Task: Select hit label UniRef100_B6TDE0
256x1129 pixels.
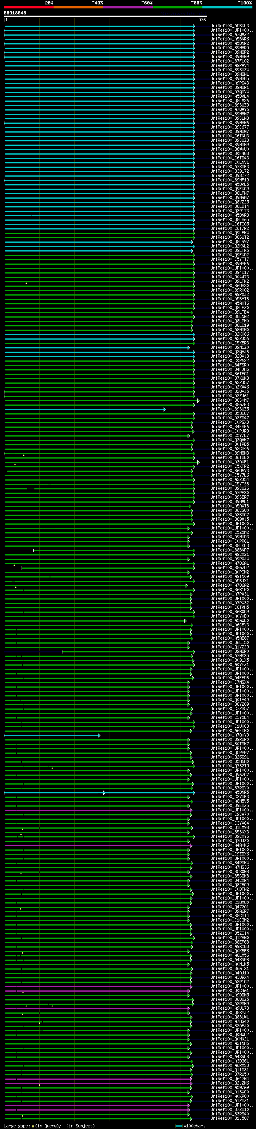Action: 229,457
